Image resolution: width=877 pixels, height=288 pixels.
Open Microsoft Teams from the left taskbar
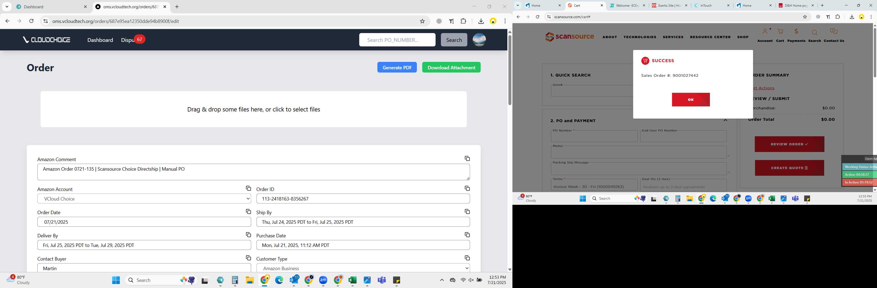[x=382, y=280]
